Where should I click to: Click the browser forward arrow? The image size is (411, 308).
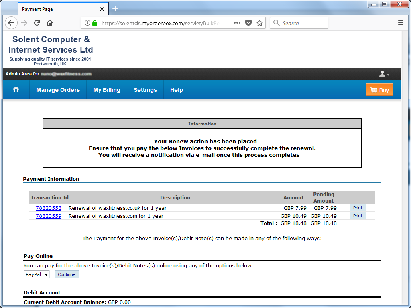click(x=24, y=23)
